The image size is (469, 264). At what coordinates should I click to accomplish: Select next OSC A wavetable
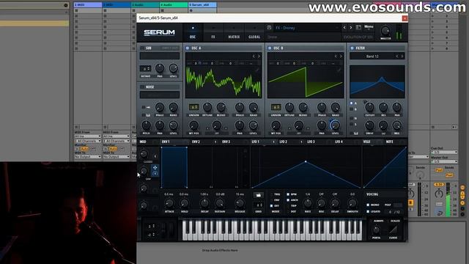click(259, 56)
